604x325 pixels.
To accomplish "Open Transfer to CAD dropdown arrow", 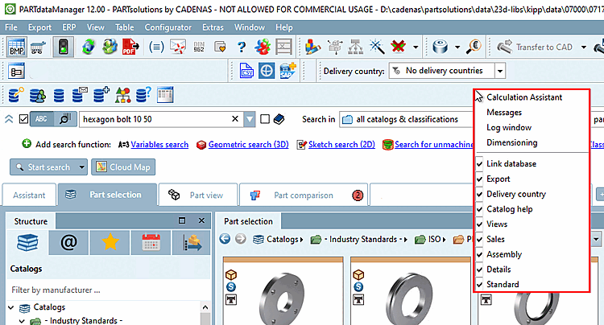I will pos(584,47).
